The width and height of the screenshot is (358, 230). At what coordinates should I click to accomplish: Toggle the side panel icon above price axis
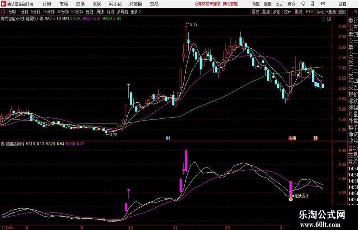click(329, 19)
